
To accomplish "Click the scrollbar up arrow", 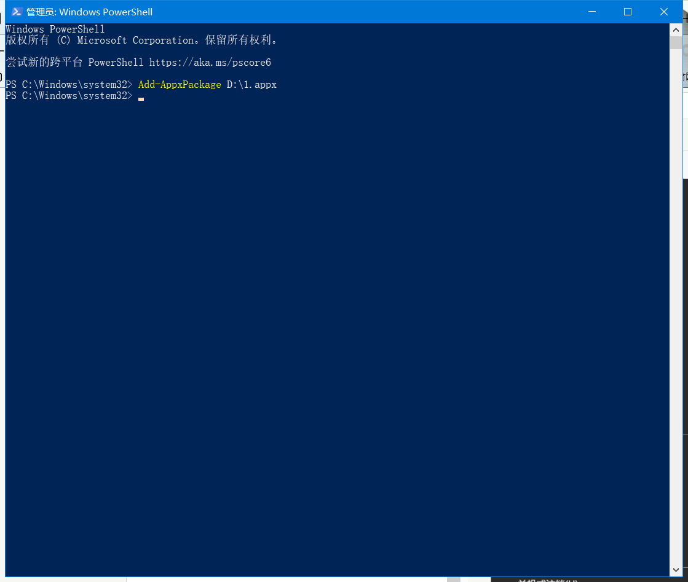I will [x=676, y=29].
